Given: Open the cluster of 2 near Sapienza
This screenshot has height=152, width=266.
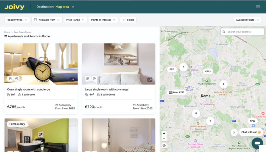Looking at the screenshot, I should click(223, 84).
